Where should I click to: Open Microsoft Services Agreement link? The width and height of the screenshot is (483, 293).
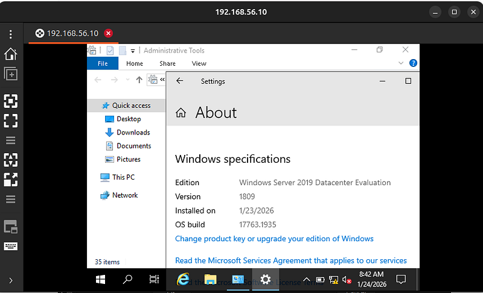291,260
